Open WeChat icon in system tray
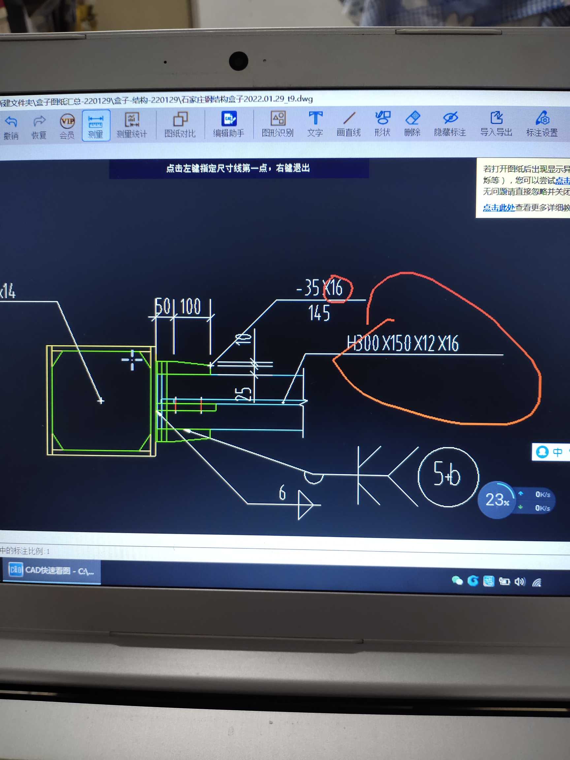 457,581
